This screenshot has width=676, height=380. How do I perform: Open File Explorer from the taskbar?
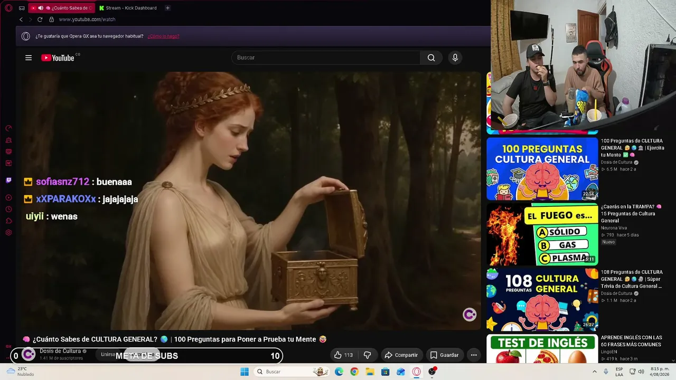pos(370,372)
